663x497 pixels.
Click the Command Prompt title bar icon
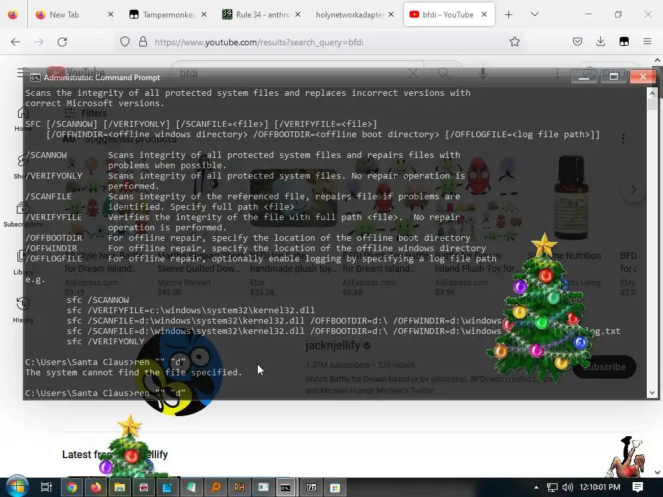(x=36, y=78)
